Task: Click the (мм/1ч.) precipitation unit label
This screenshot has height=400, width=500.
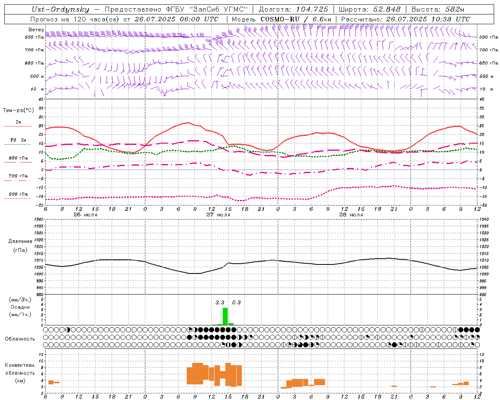Action: [20, 314]
